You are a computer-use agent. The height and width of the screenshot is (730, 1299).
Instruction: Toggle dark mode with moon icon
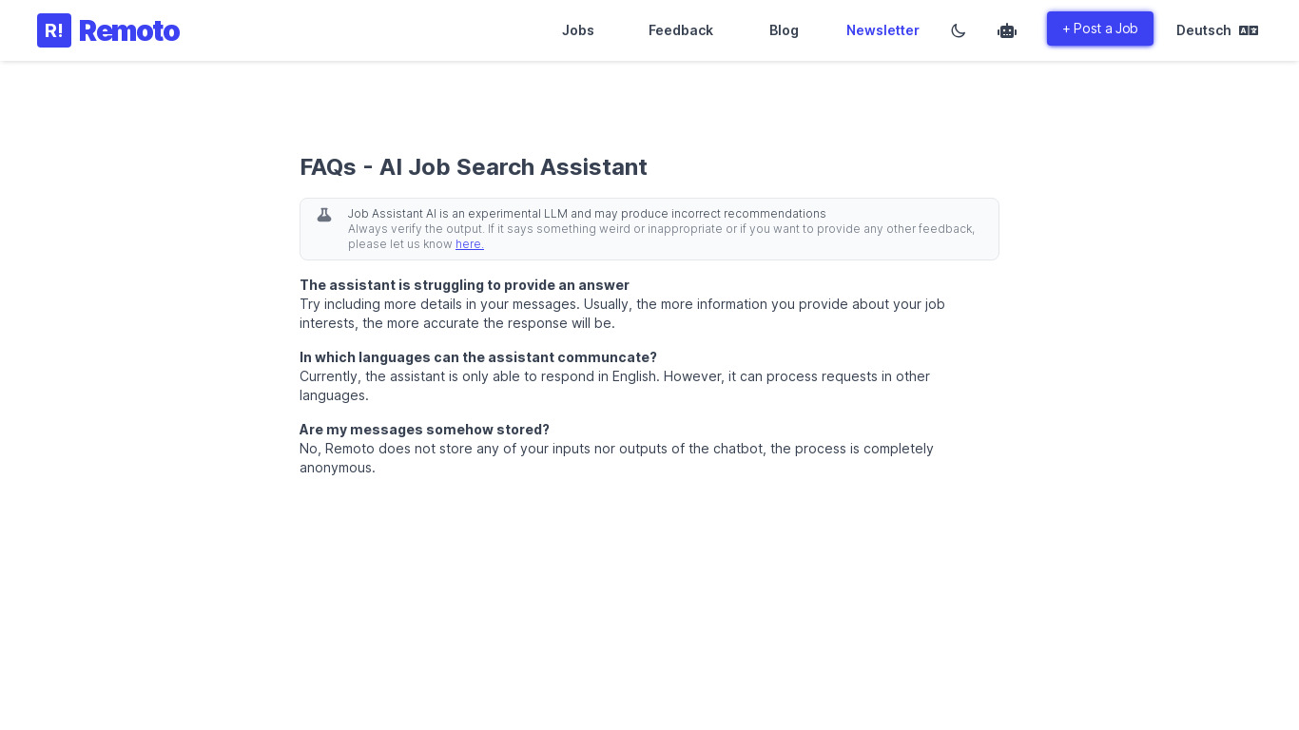click(x=958, y=30)
